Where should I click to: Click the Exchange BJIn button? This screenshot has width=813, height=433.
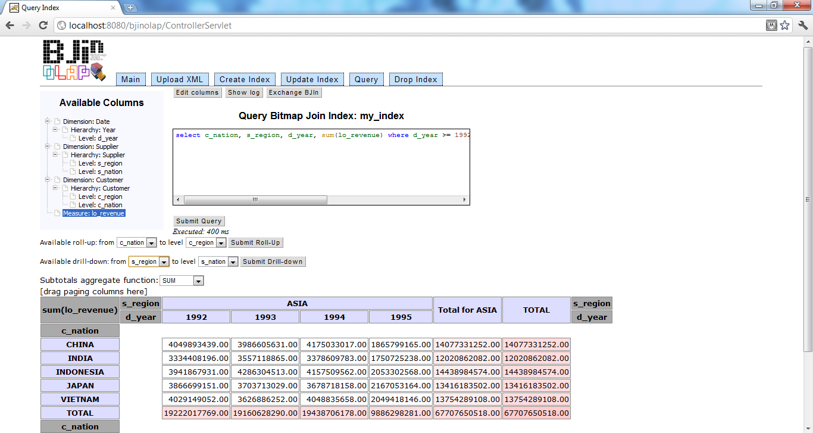coord(294,92)
